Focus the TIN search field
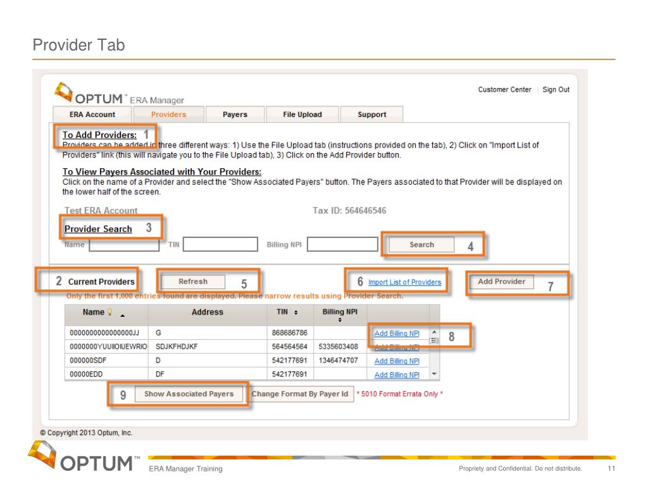The image size is (648, 486). click(220, 244)
